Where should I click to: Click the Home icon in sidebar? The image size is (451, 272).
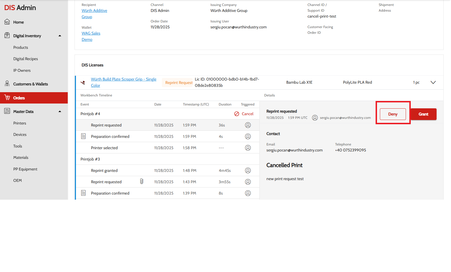click(x=7, y=22)
